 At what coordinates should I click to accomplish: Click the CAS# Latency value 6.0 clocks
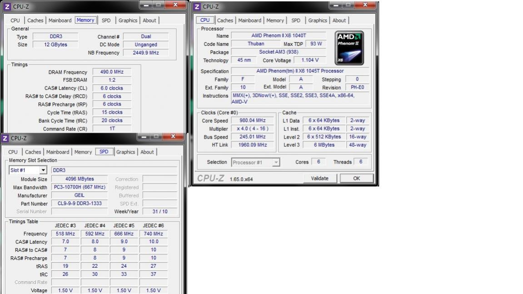(112, 88)
